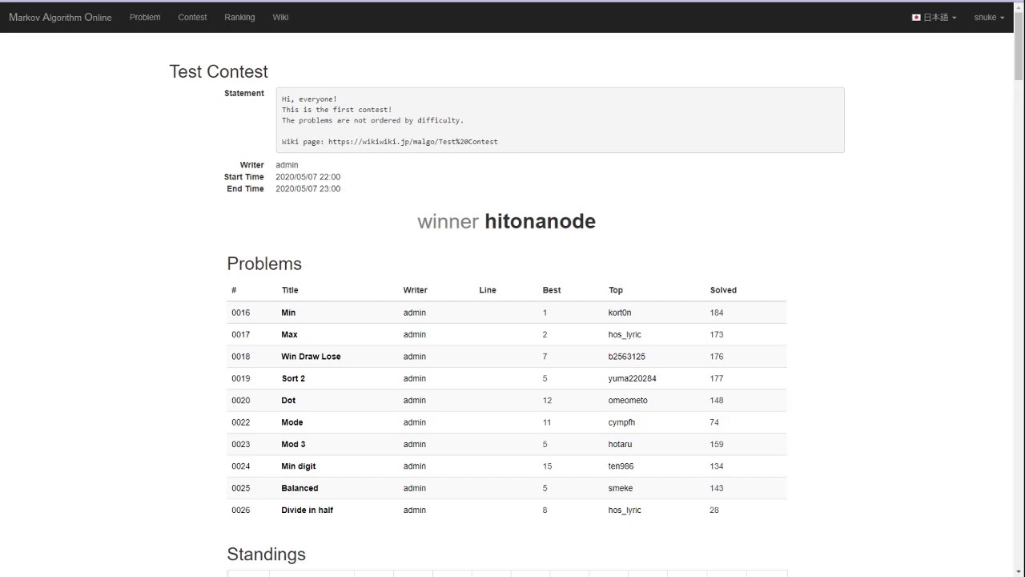Open the 日本語 language dropdown
Viewport: 1025px width, 577px height.
tap(934, 17)
